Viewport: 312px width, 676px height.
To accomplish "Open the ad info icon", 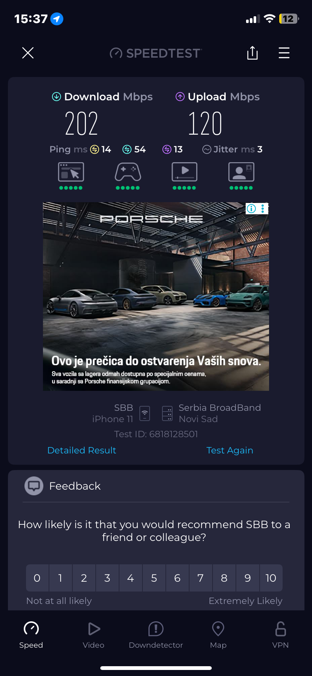I will [251, 209].
